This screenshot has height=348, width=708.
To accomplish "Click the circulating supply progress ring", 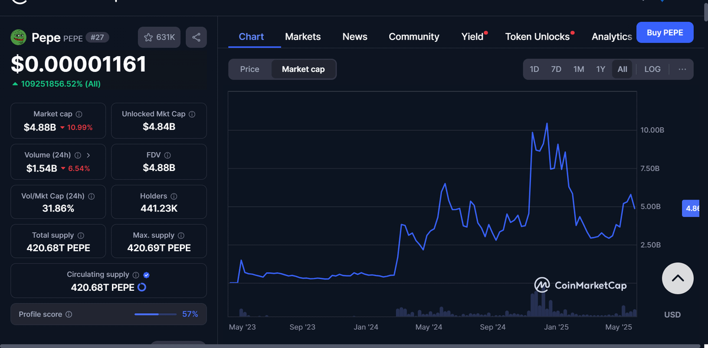I will pyautogui.click(x=142, y=287).
